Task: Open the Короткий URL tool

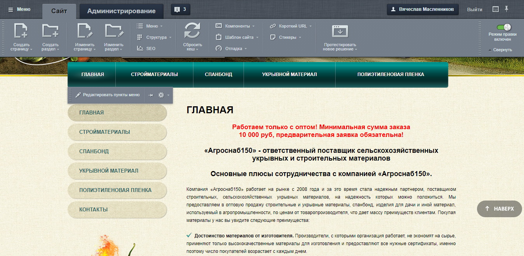Action: point(291,26)
